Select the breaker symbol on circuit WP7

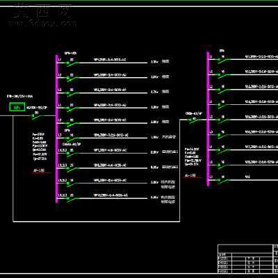pos(72,154)
